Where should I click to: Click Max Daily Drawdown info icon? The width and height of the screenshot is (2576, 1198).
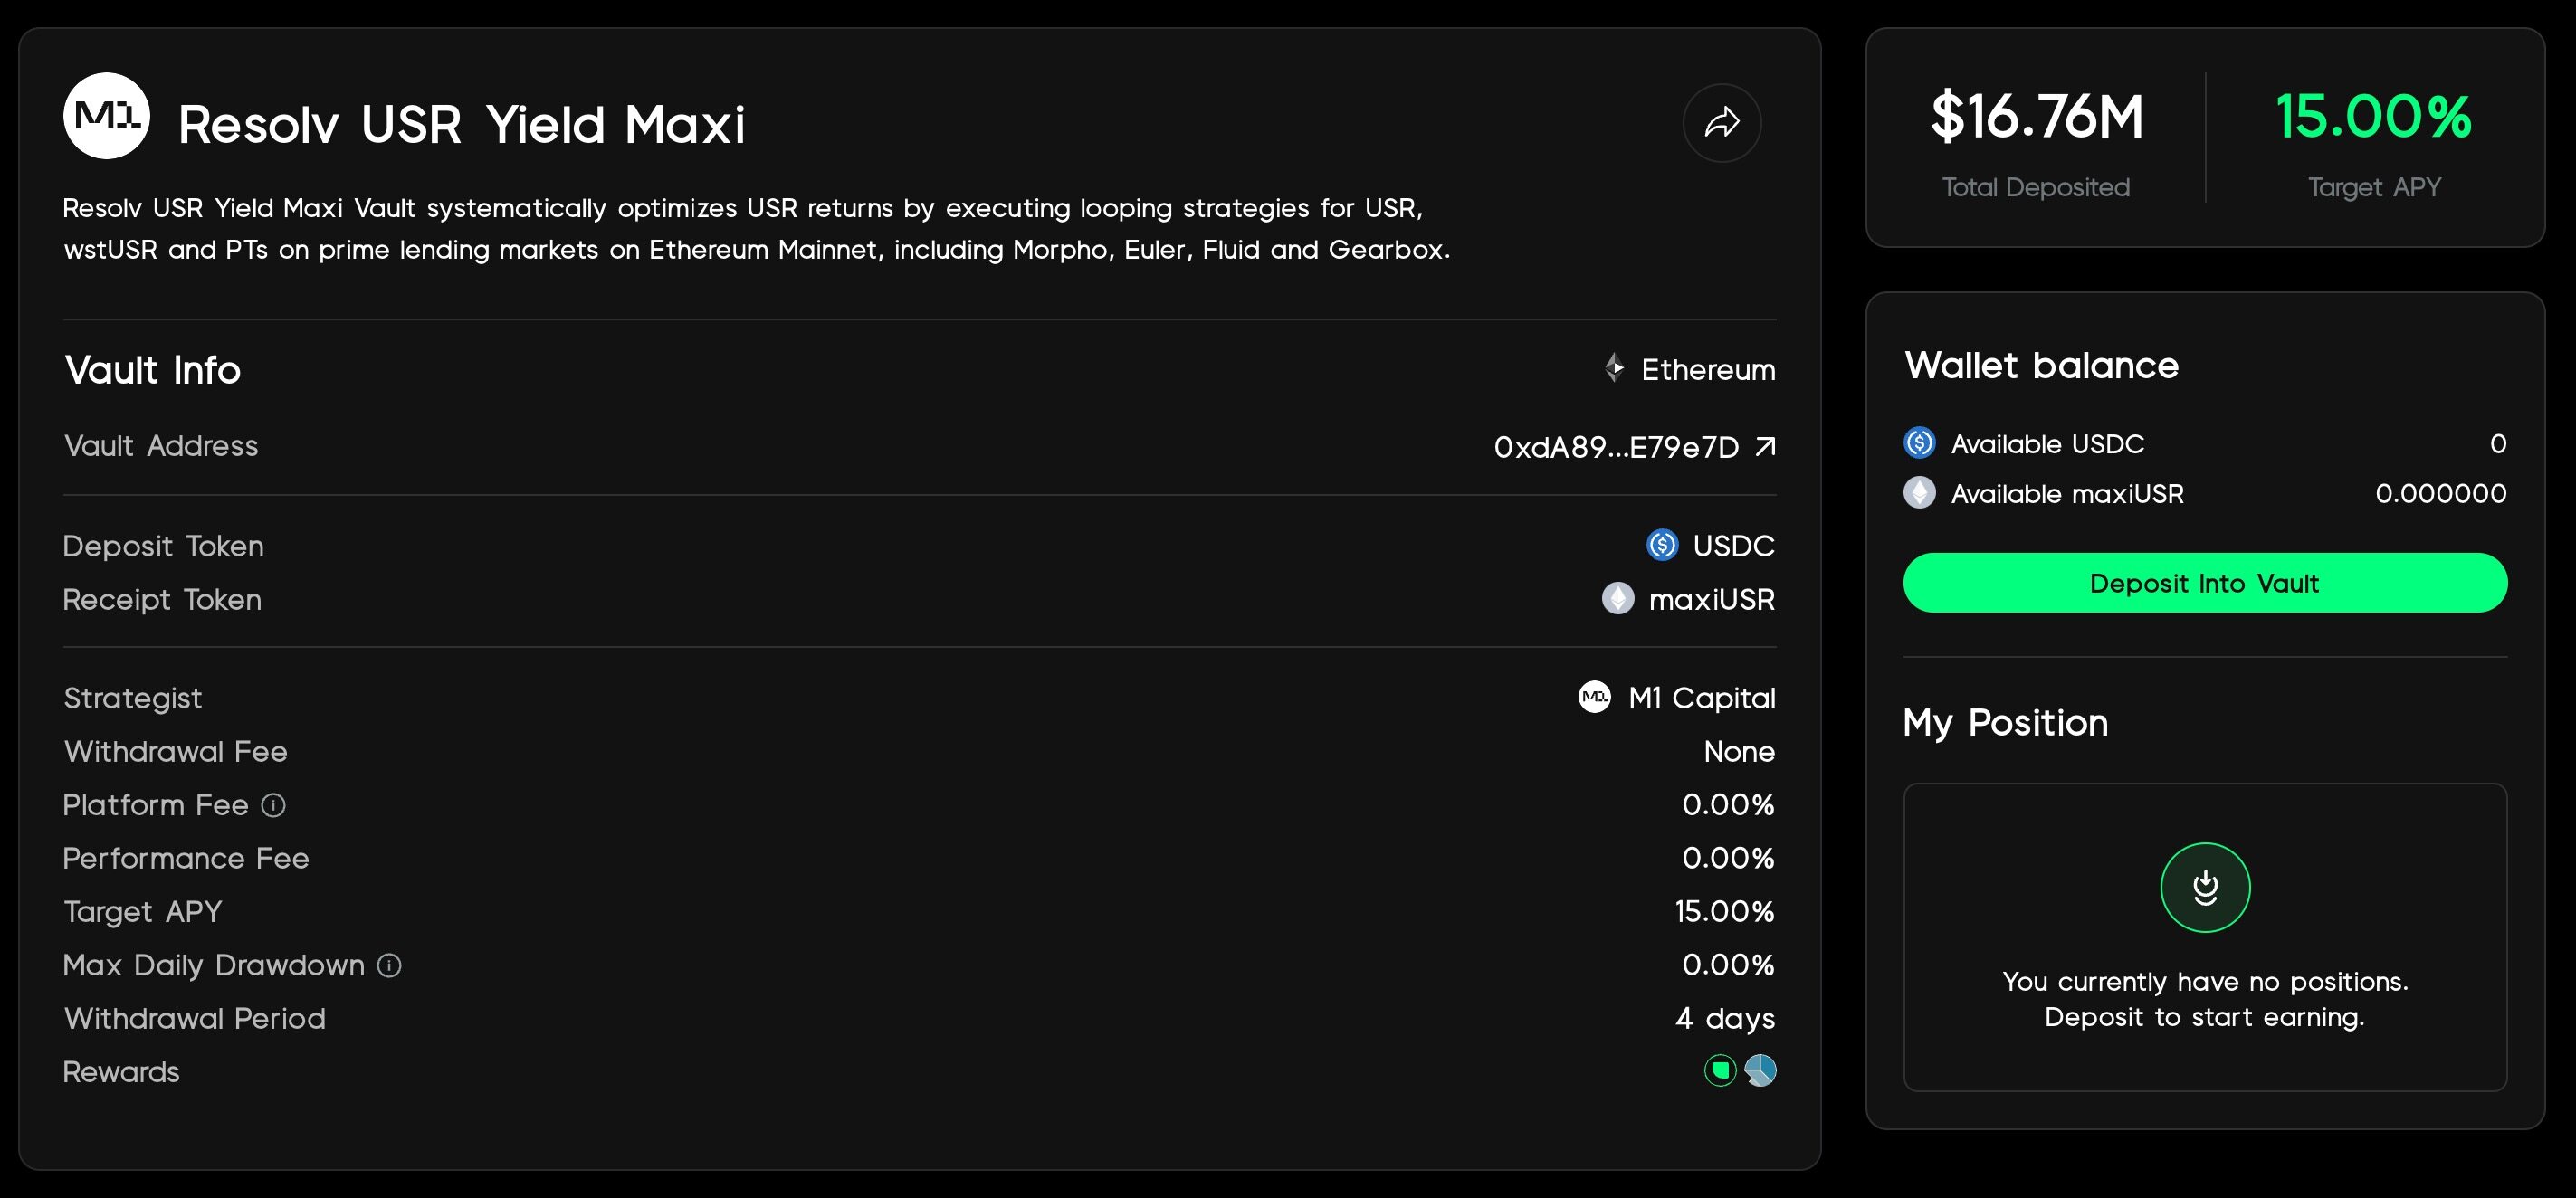coord(389,965)
